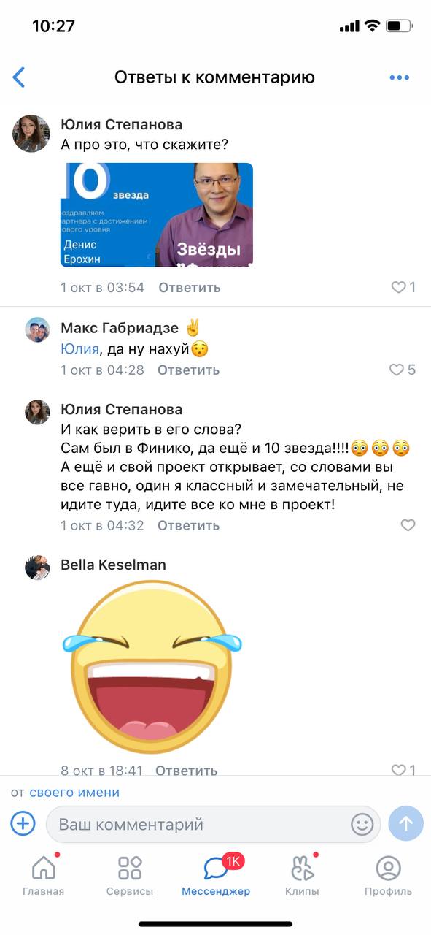Open the three-dots options menu

pos(399,77)
